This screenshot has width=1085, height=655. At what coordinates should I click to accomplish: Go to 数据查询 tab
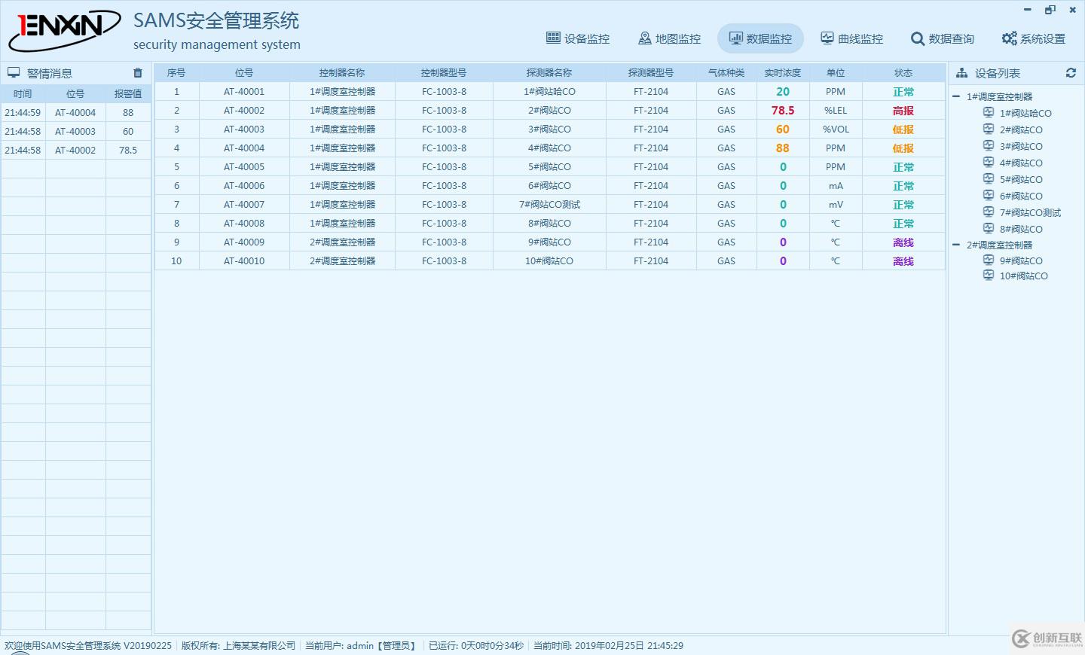coord(943,38)
